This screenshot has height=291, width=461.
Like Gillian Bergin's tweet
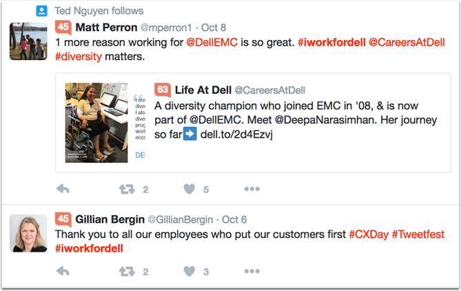pyautogui.click(x=189, y=272)
